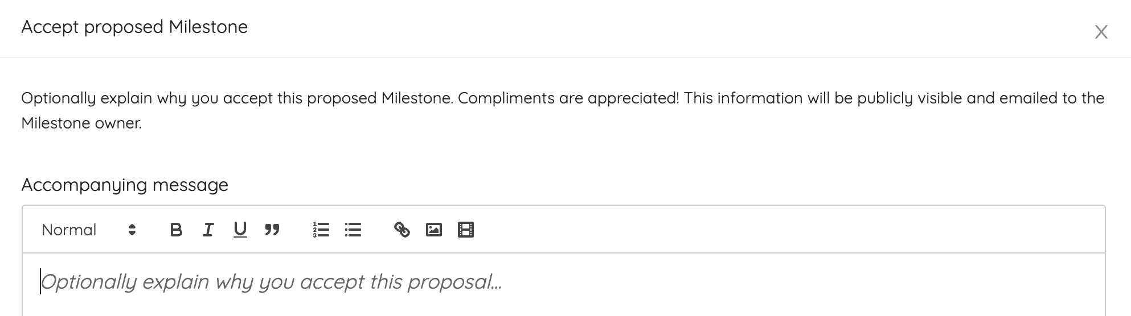This screenshot has width=1131, height=316.
Task: Select the Normal style label text
Action: tap(69, 230)
